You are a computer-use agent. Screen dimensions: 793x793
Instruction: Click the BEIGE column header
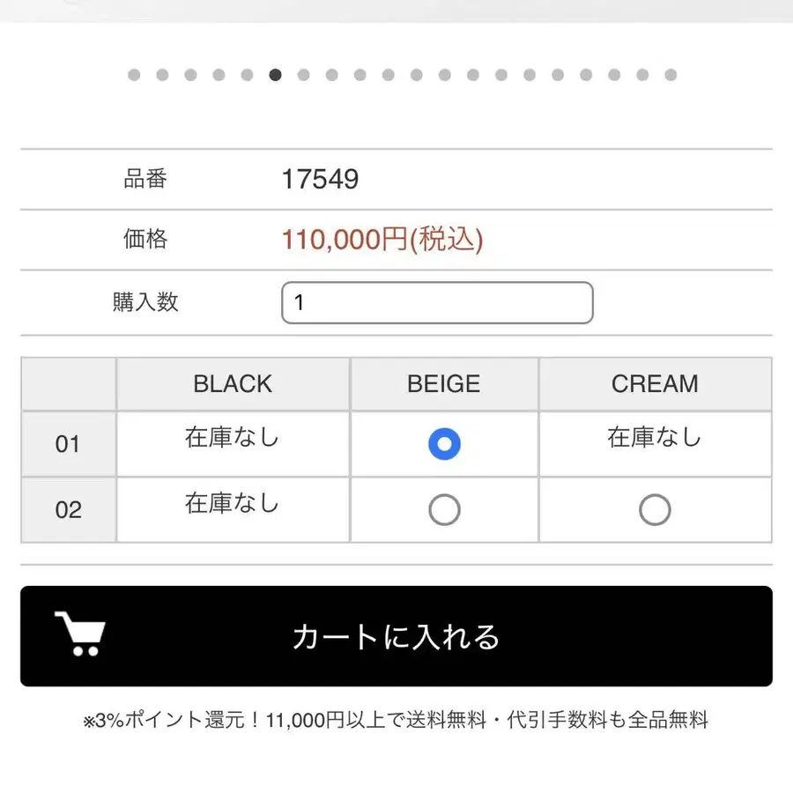[444, 384]
